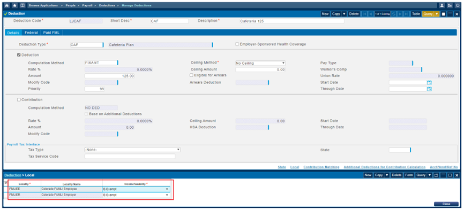464x210 pixels.
Task: Click the Tax Service Code field
Action: pos(130,157)
